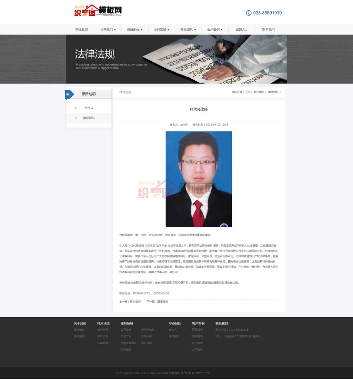Open the 业务领域 dropdown menu

(x=161, y=30)
